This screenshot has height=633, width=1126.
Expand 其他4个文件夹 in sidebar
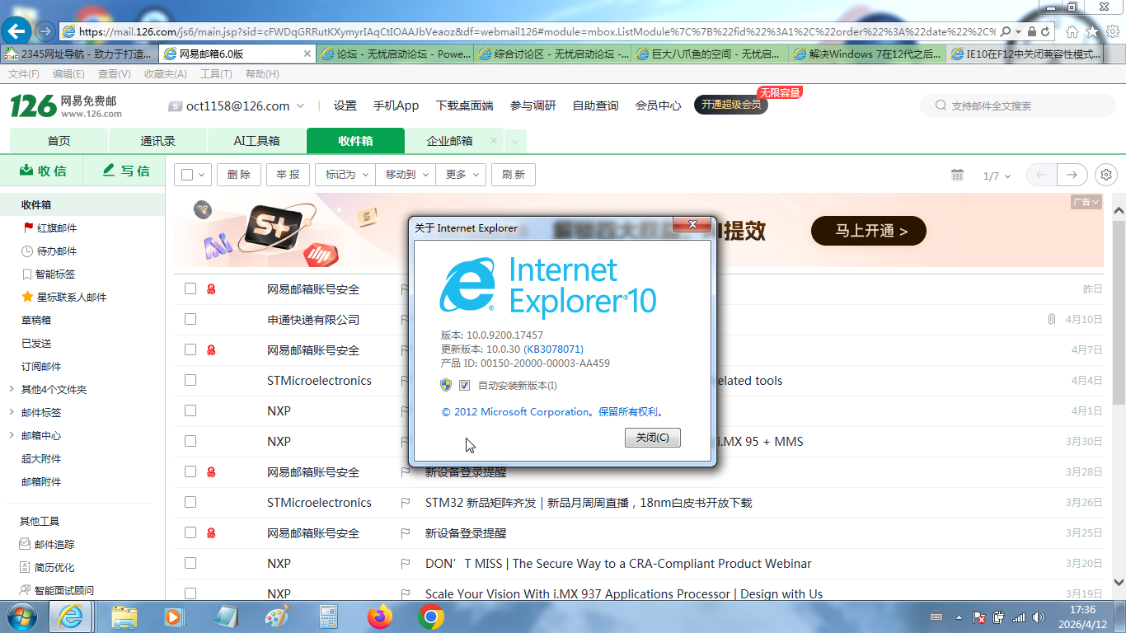pyautogui.click(x=11, y=389)
